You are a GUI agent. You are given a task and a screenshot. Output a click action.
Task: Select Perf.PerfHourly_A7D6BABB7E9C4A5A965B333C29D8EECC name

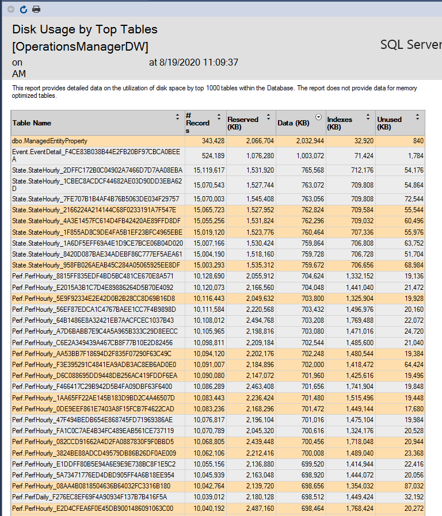[95, 331]
